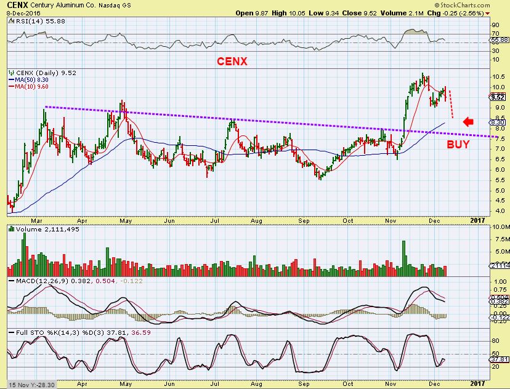Click 2017 on the price panel date axis
This screenshot has width=510, height=389.
477,221
